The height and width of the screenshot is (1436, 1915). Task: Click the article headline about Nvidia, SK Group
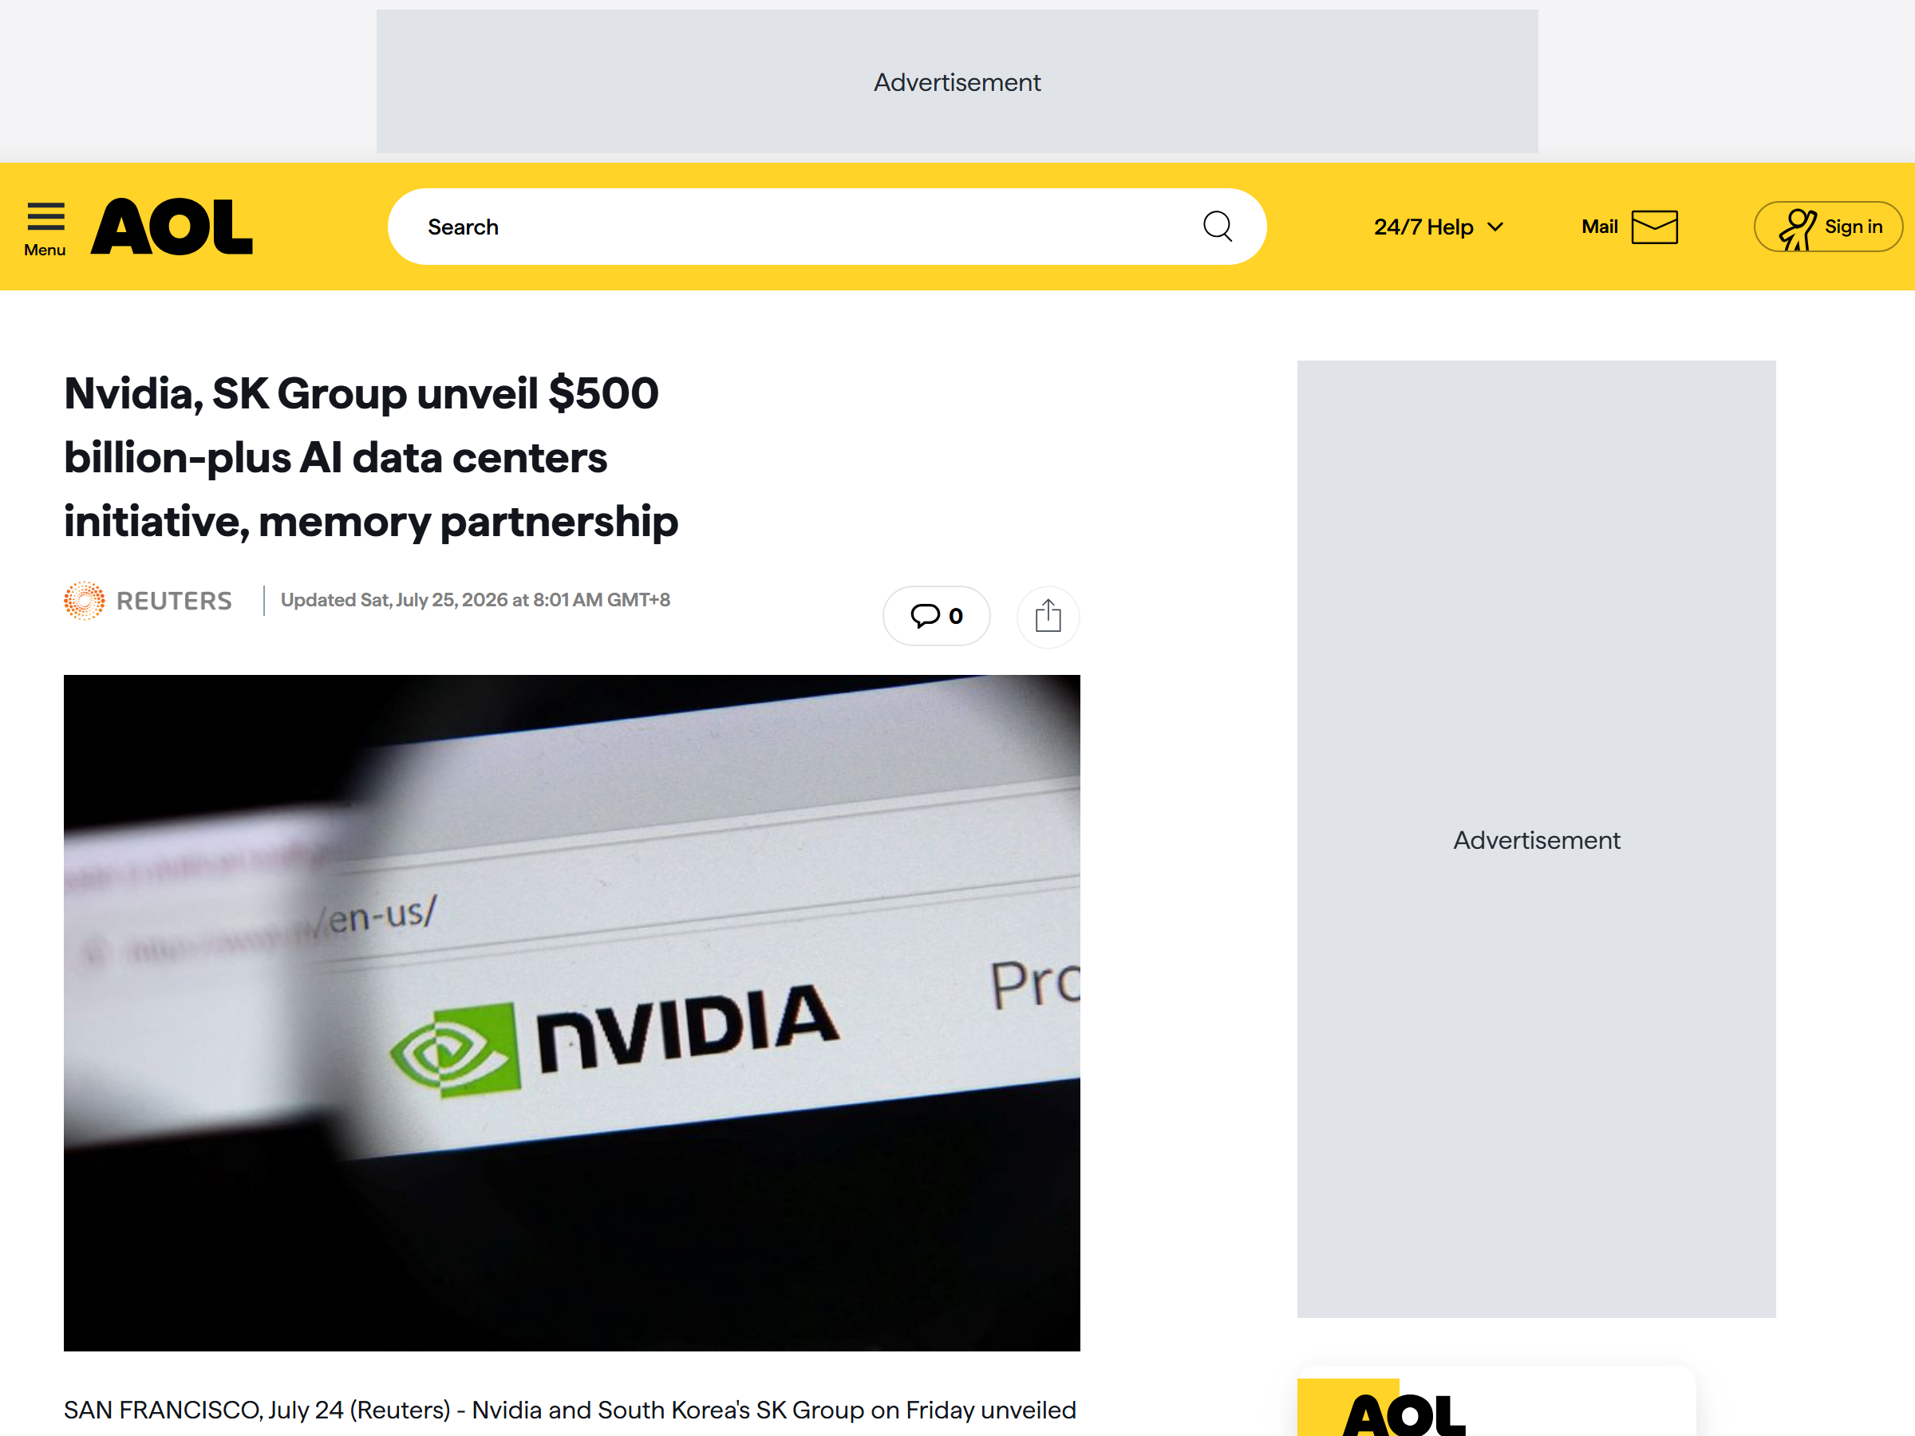[x=370, y=457]
